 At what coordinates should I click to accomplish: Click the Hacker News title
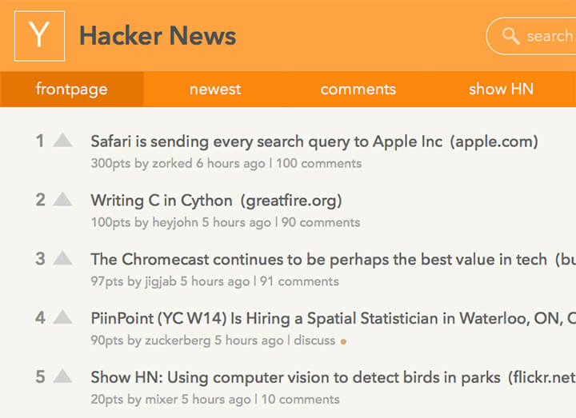coord(158,36)
